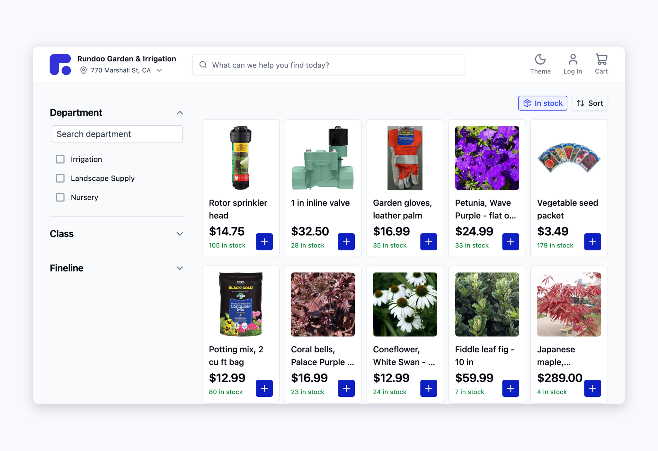The width and height of the screenshot is (658, 451).
Task: Open the seed packets image
Action: pos(569,158)
